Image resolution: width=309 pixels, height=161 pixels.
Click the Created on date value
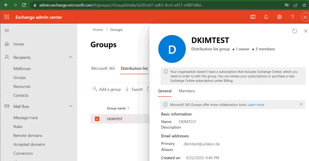pos(202,158)
